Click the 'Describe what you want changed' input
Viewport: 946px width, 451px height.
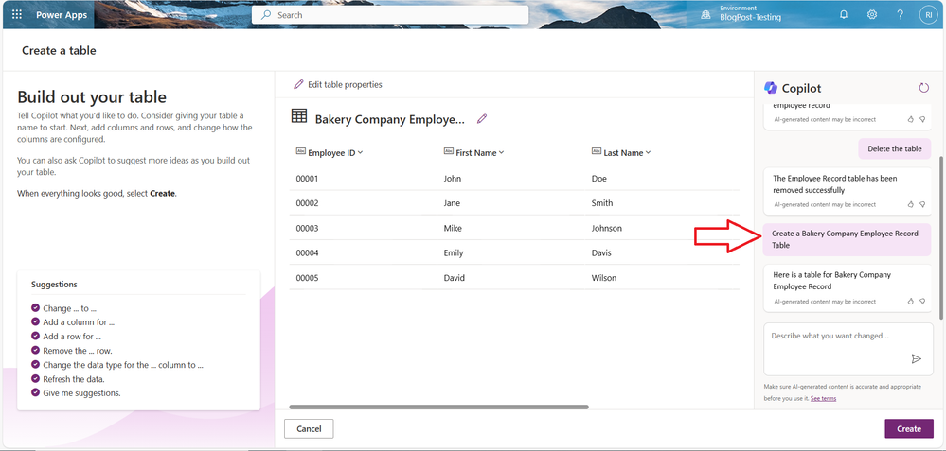coord(847,349)
